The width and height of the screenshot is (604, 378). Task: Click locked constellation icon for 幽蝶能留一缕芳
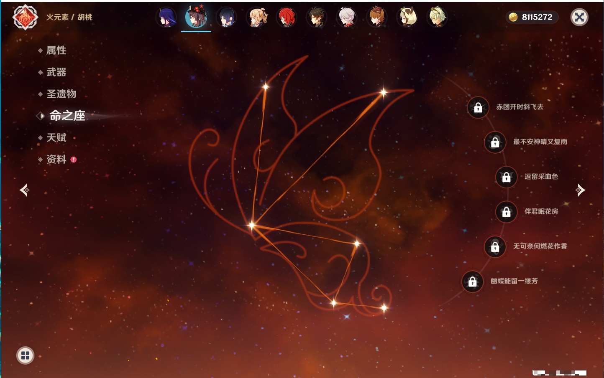[x=473, y=282]
